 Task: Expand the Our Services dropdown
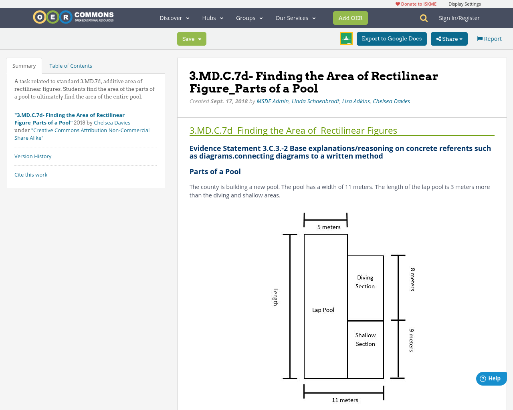click(x=295, y=18)
